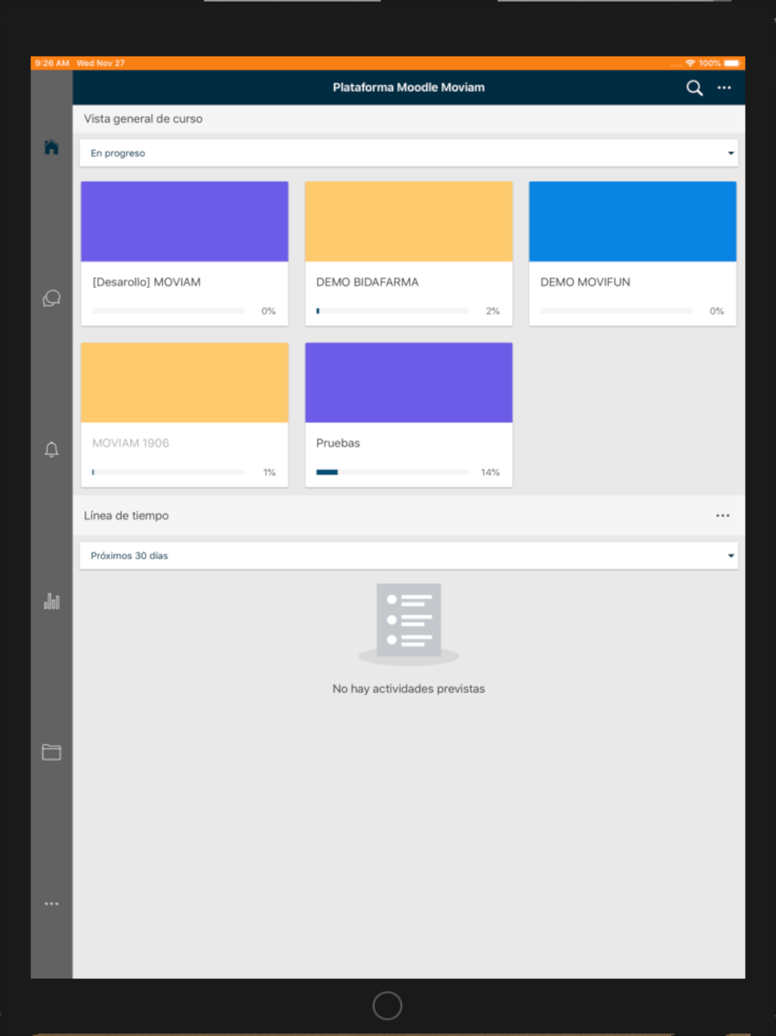Click the [Desarollo] MOVIAM progress bar
This screenshot has width=776, height=1036.
(168, 311)
